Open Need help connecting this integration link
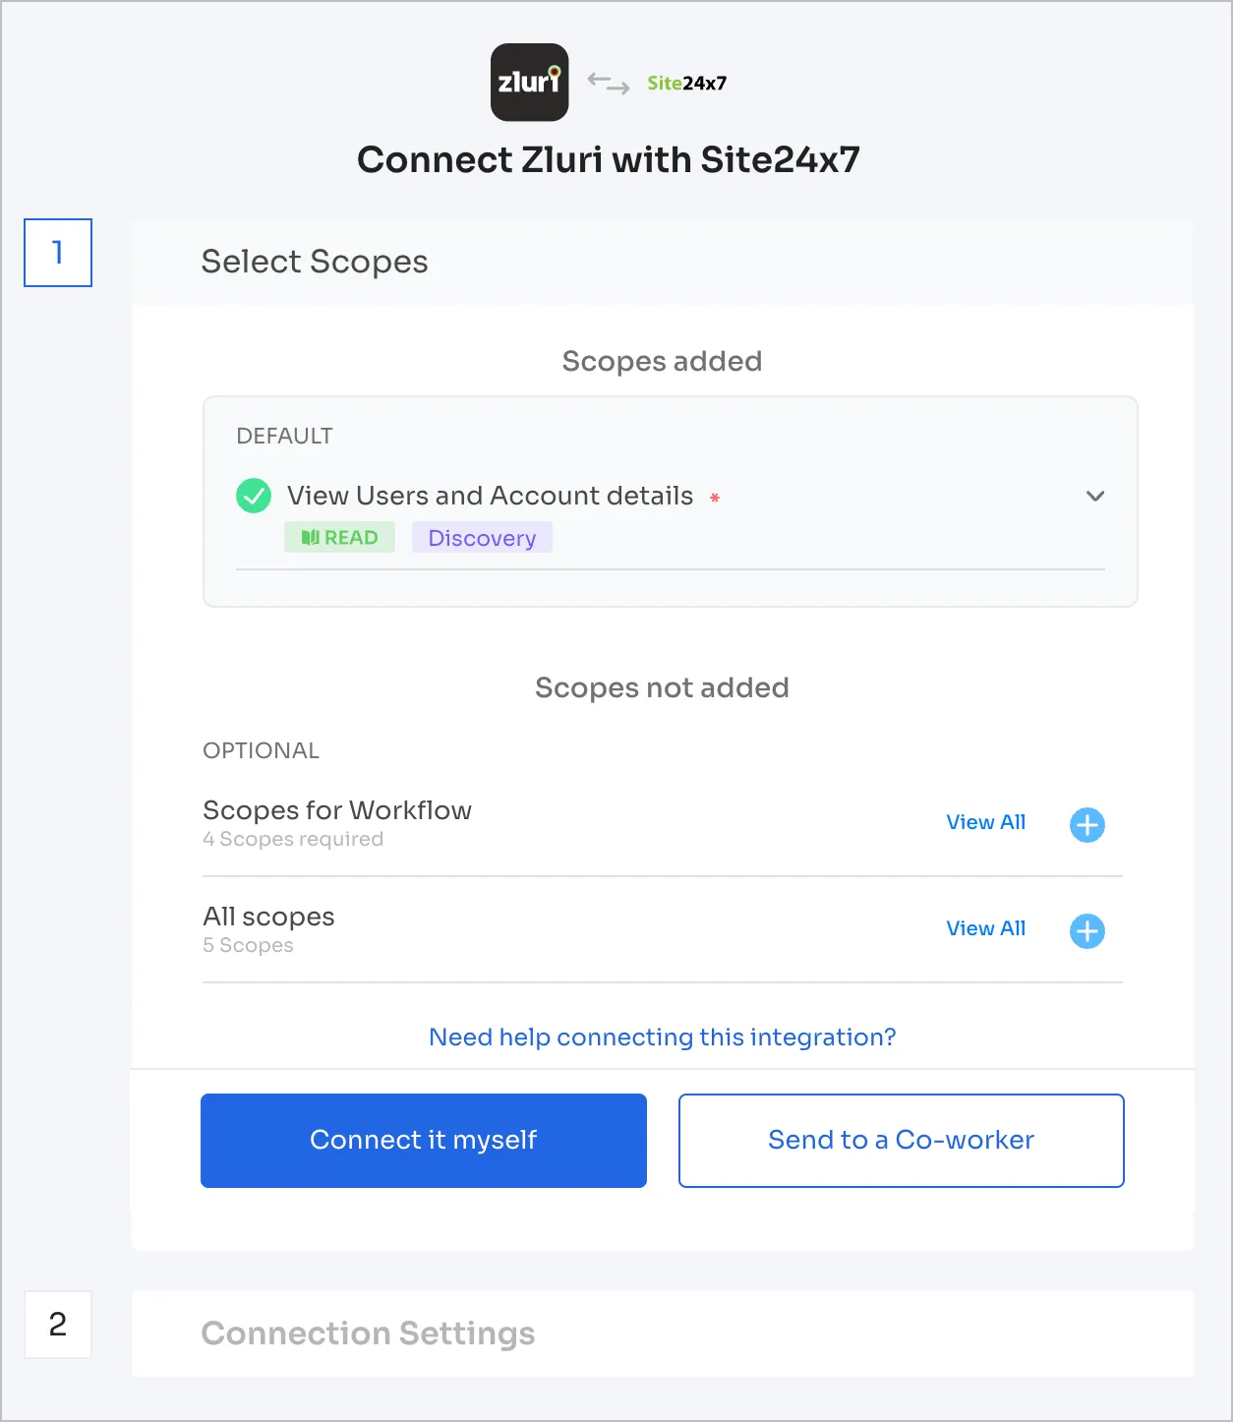Viewport: 1233px width, 1422px height. [x=662, y=1037]
